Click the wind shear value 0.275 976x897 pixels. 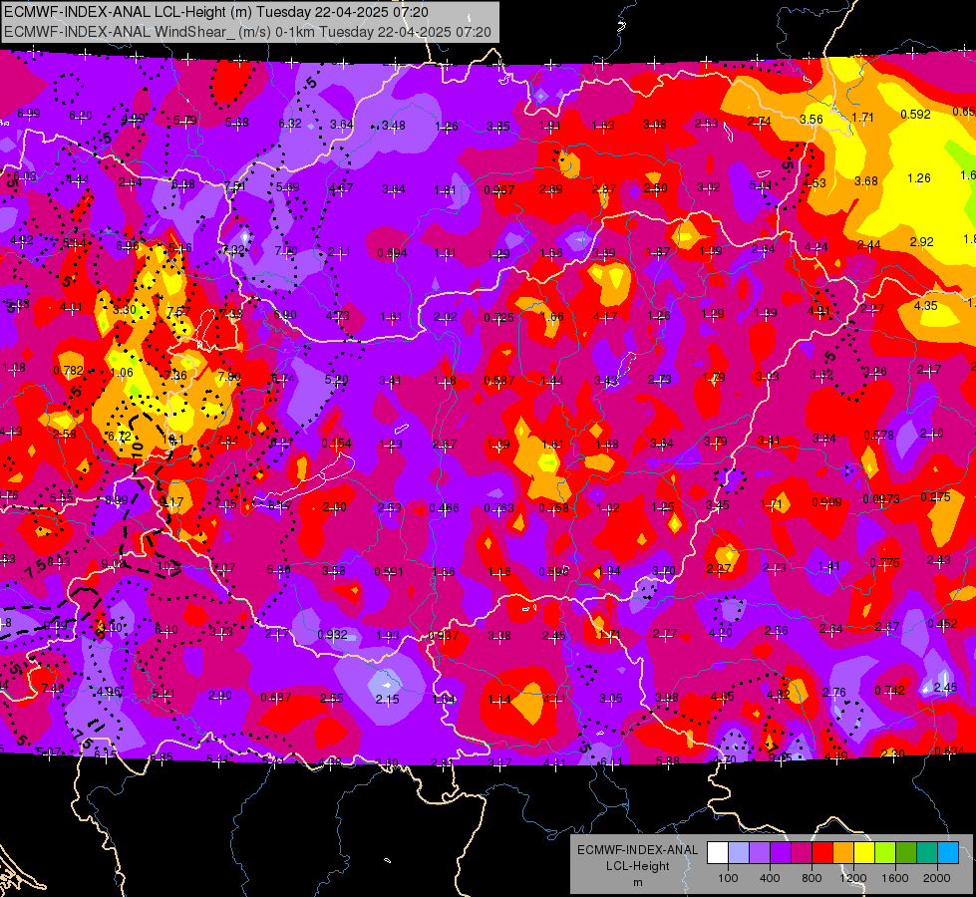[x=935, y=496]
